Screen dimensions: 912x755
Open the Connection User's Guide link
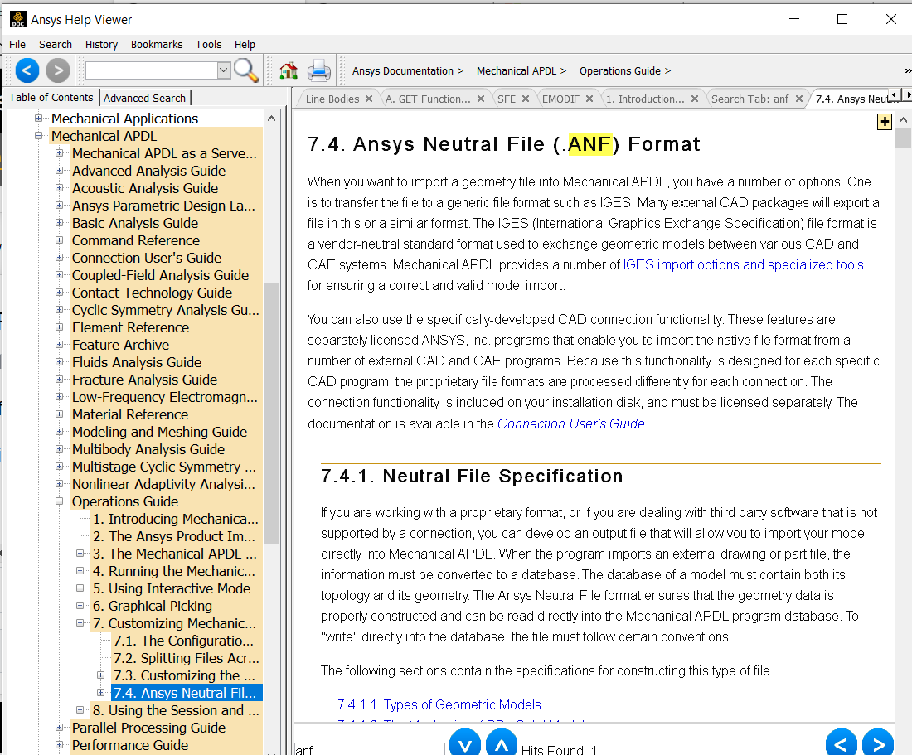pyautogui.click(x=570, y=423)
